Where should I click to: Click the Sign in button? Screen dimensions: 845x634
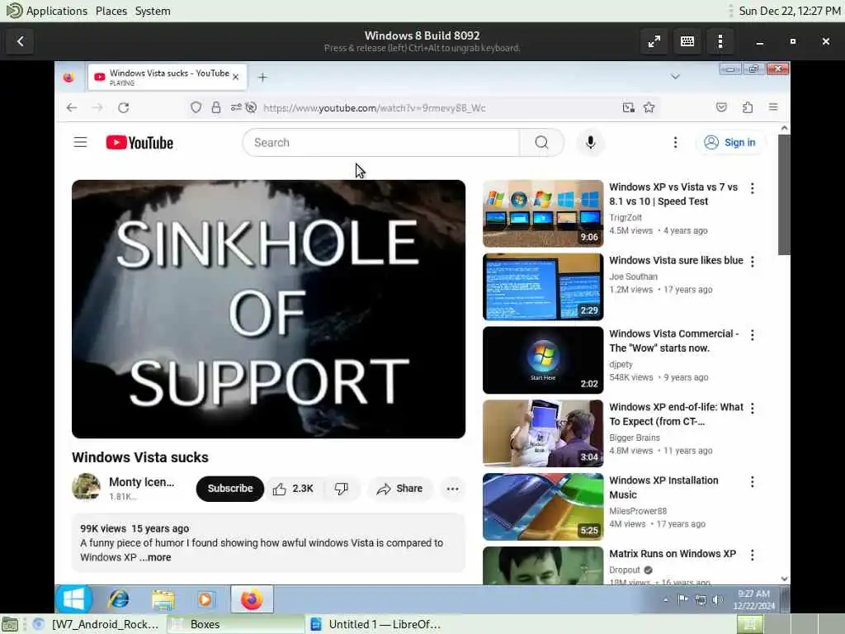pos(730,142)
